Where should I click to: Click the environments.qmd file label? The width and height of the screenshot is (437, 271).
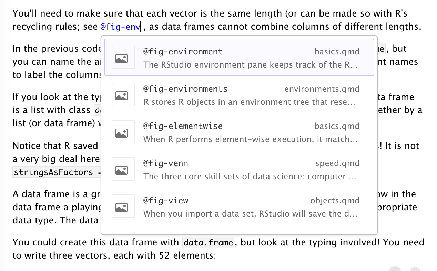pyautogui.click(x=322, y=89)
